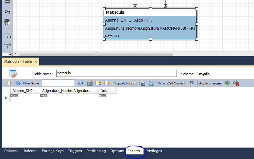Close the Matricula - Table tab
Image resolution: width=254 pixels, height=159 pixels.
pyautogui.click(x=36, y=62)
